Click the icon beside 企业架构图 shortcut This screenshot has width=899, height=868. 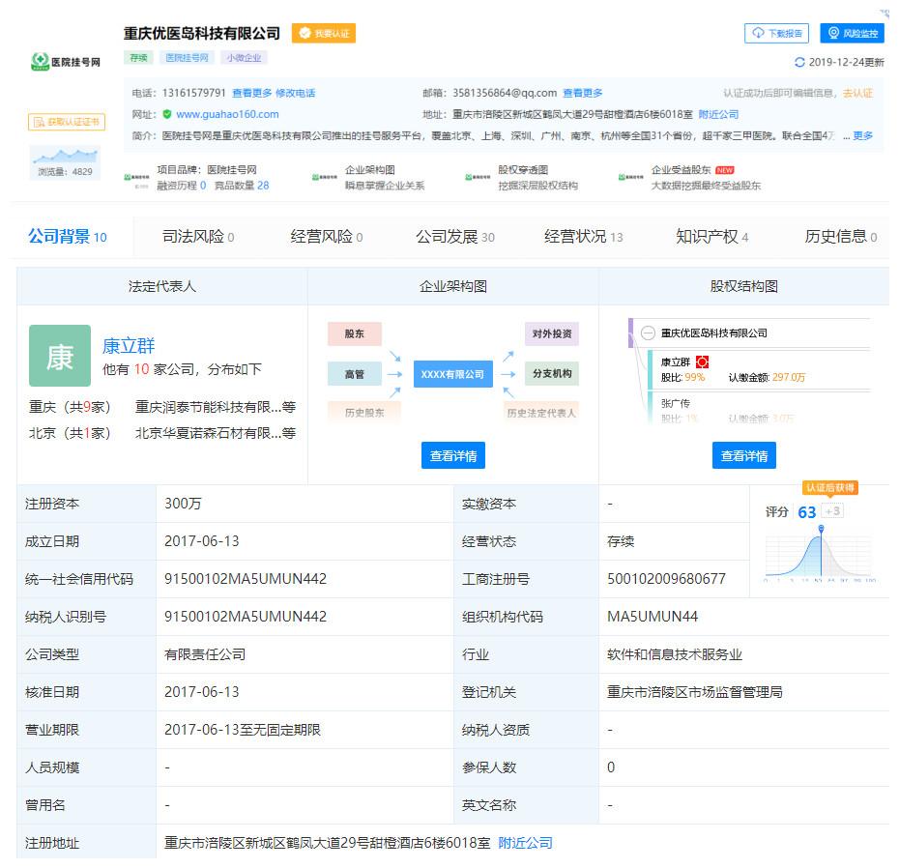(325, 177)
